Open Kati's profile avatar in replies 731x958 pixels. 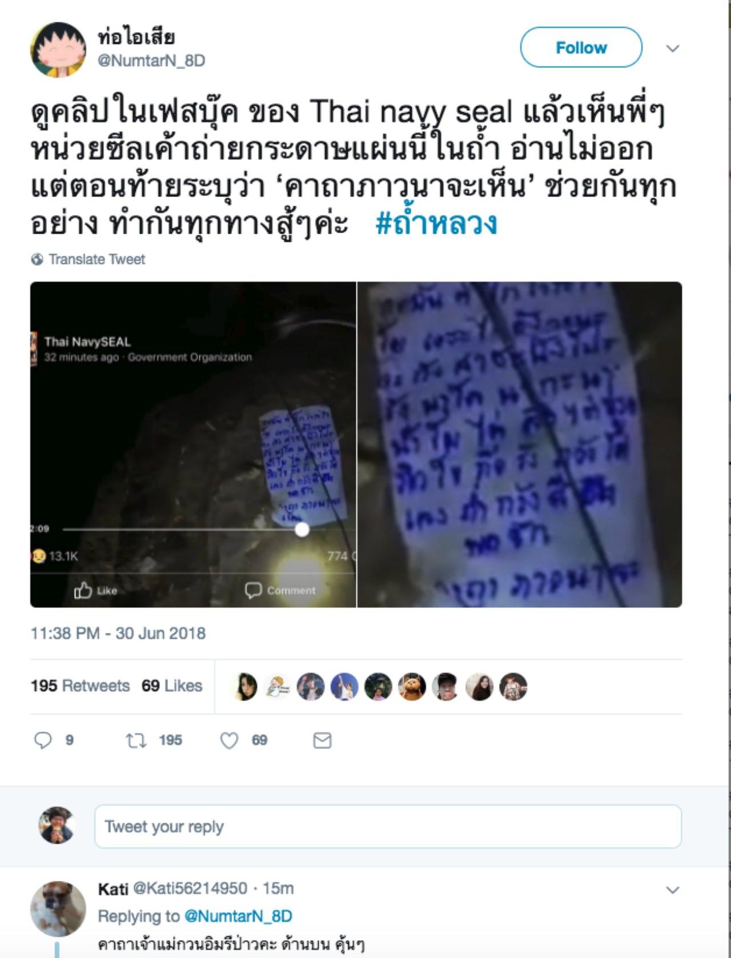click(58, 908)
